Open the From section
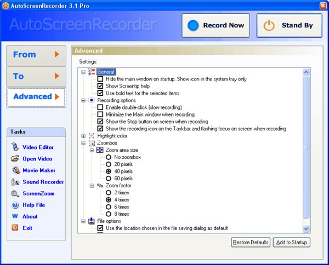The image size is (329, 265). click(36, 55)
